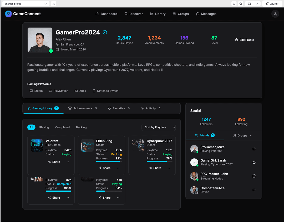
Task: Show only Completed games
Action: [x=62, y=127]
